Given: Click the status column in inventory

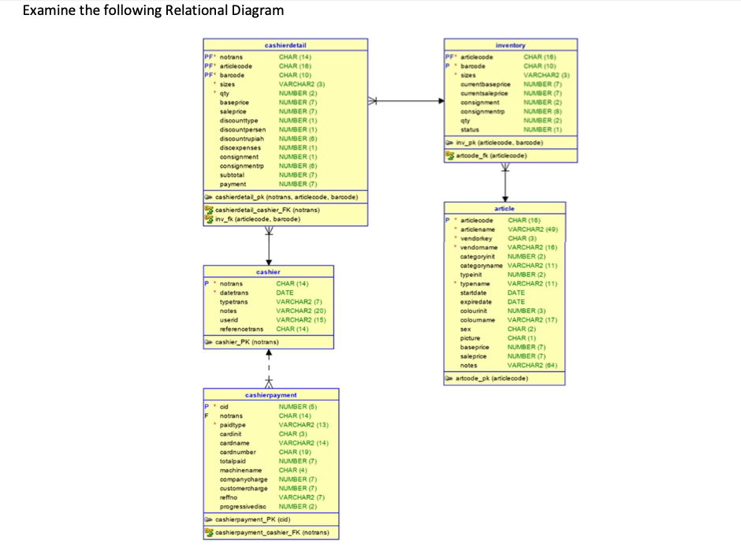Looking at the screenshot, I should [470, 129].
